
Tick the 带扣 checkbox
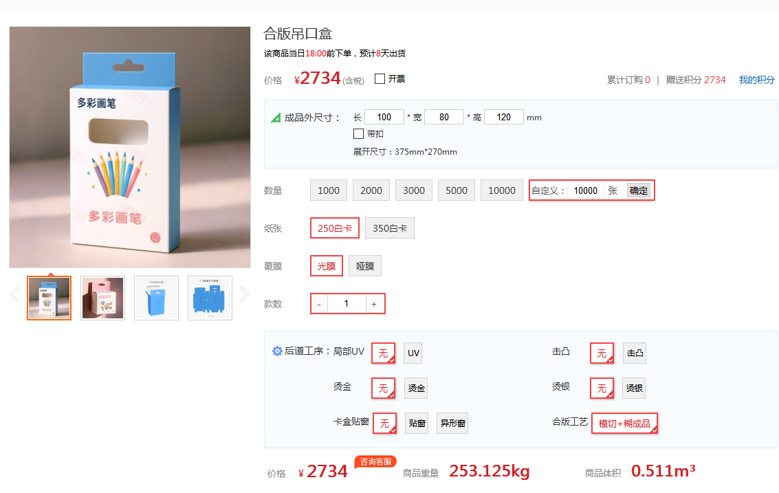point(358,134)
